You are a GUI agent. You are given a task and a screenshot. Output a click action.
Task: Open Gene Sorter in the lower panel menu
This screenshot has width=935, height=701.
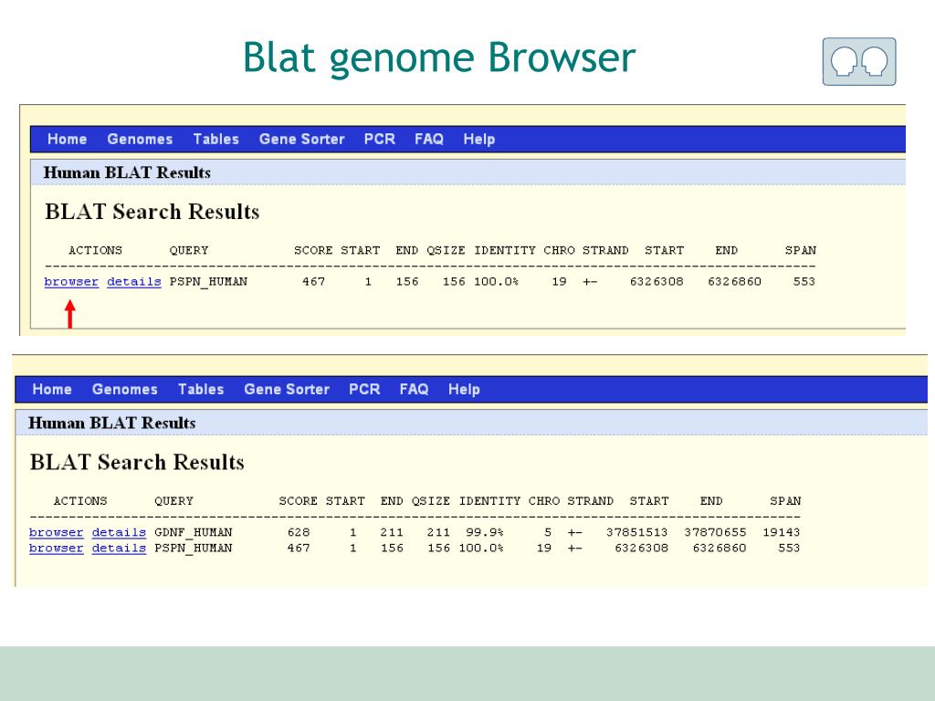click(287, 389)
